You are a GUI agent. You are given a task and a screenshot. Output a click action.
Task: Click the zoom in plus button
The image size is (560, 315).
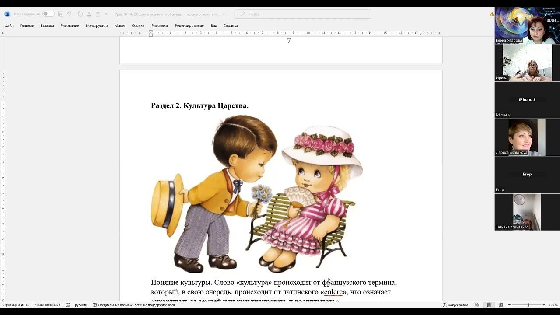point(544,305)
